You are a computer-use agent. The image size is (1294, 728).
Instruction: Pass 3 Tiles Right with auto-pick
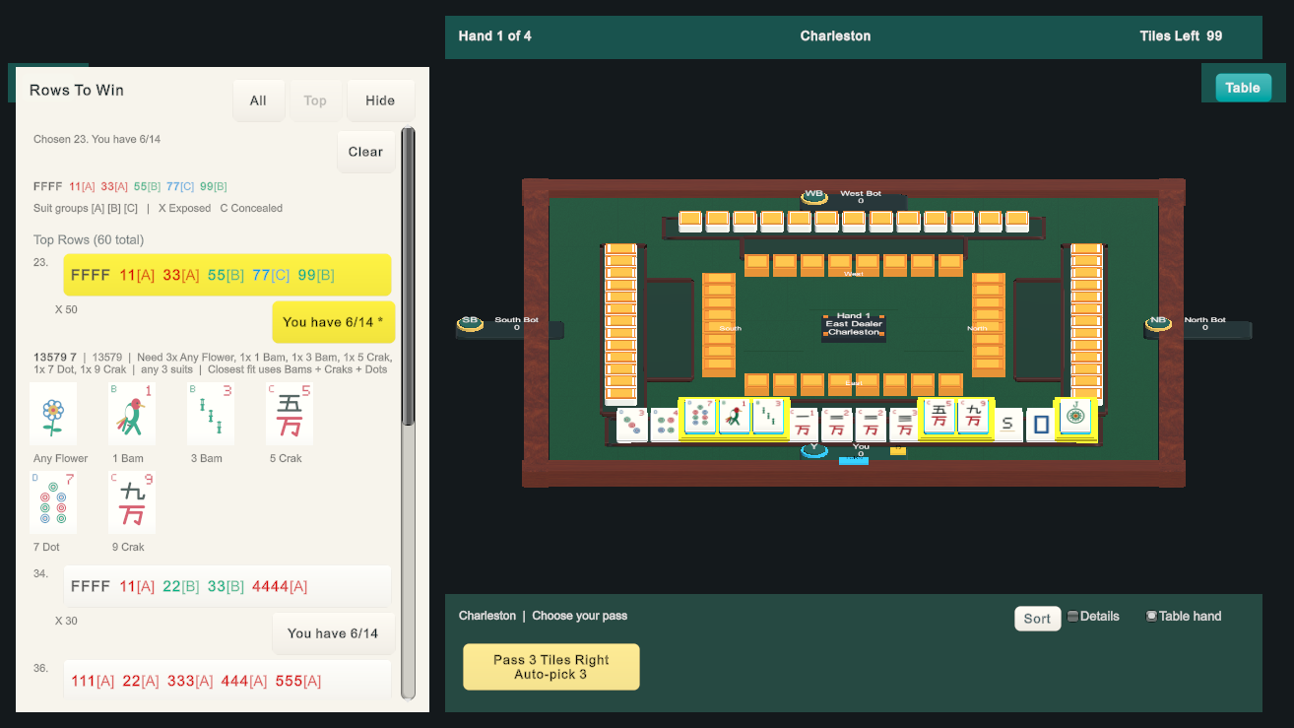click(x=551, y=667)
